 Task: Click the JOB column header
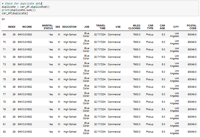point(87,27)
